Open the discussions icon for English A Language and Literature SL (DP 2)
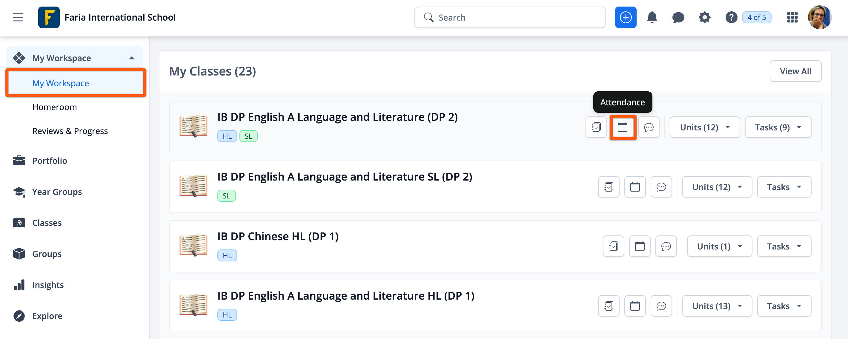Image resolution: width=848 pixels, height=339 pixels. (x=661, y=187)
